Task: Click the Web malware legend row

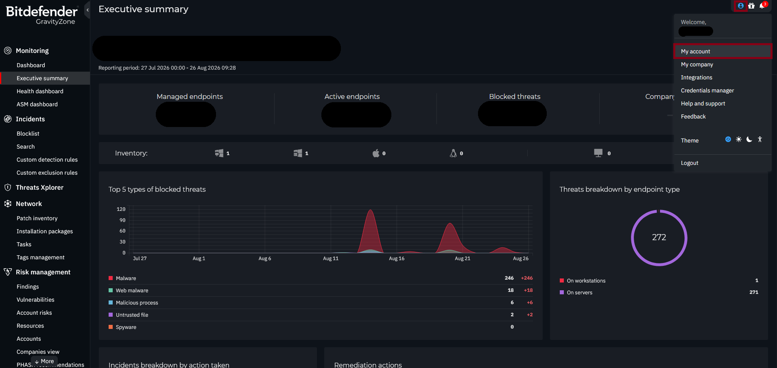Action: pos(321,290)
